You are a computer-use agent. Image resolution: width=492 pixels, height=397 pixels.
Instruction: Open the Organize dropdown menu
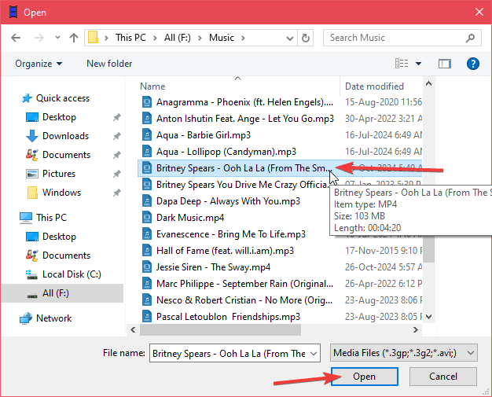(38, 64)
